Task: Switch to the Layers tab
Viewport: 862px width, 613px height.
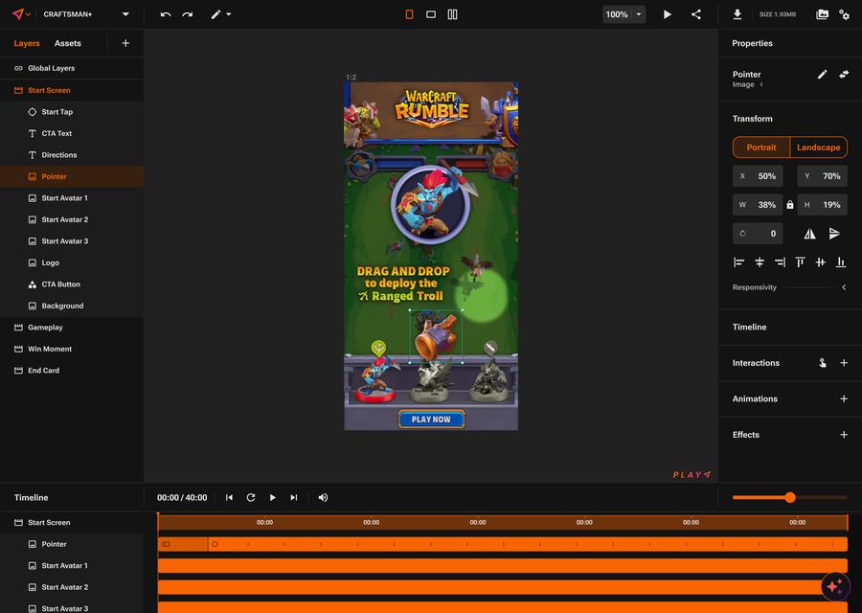Action: (x=27, y=43)
